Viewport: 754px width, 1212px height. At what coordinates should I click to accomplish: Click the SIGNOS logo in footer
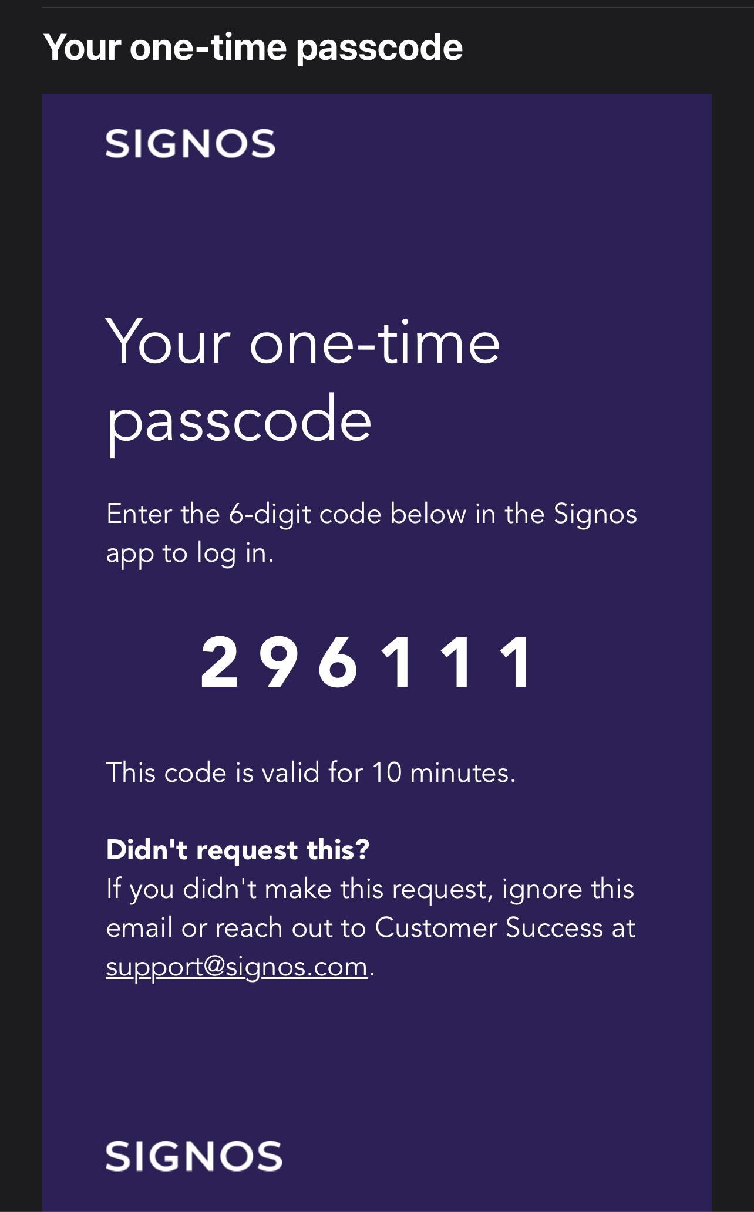click(x=194, y=1156)
